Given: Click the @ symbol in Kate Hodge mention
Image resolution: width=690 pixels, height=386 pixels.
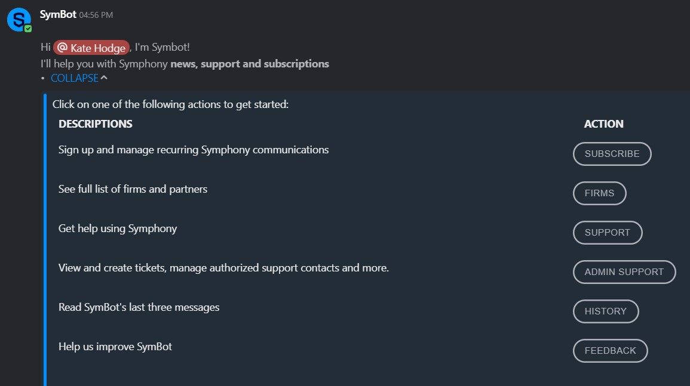Looking at the screenshot, I should (62, 48).
